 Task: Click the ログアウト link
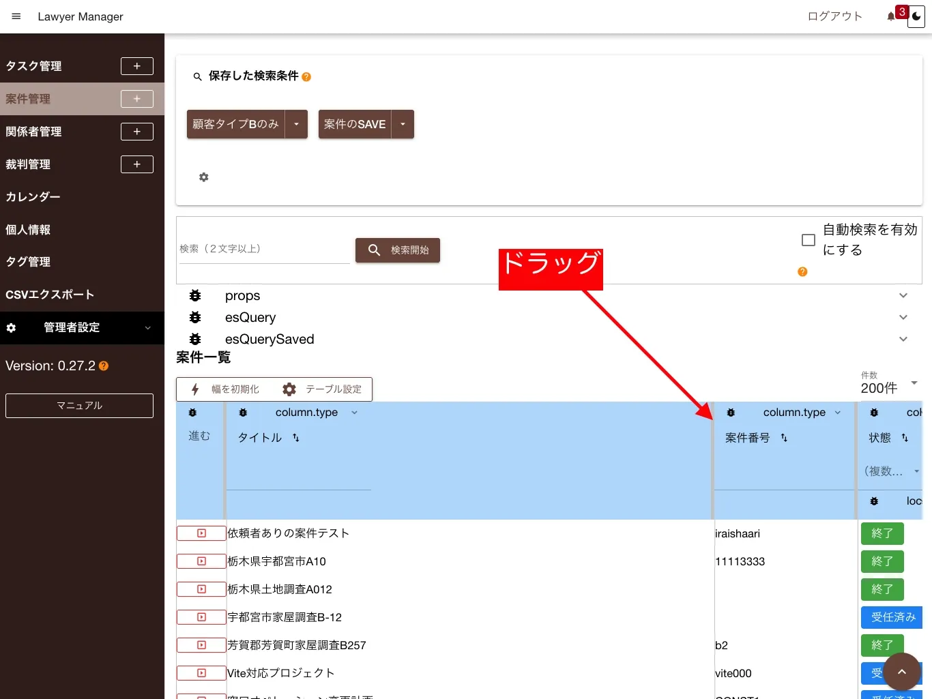[x=834, y=16]
